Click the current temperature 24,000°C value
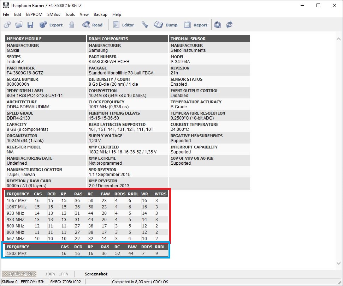Screen dimensions: 343x286 click(x=179, y=129)
